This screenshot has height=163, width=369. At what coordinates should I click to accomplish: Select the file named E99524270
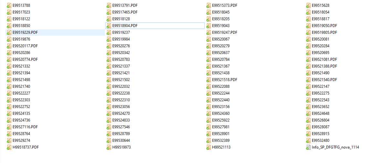pyautogui.click(x=121, y=113)
